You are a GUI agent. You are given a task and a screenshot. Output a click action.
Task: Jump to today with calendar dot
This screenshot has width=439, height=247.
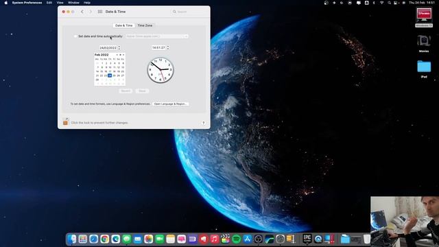(x=121, y=55)
